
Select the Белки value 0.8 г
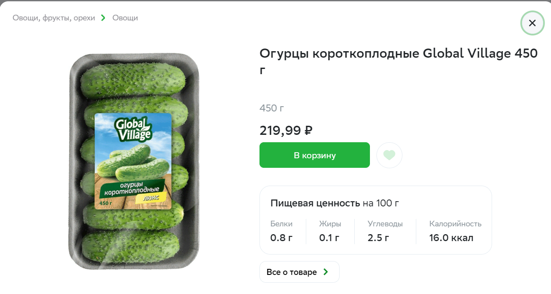tap(281, 238)
